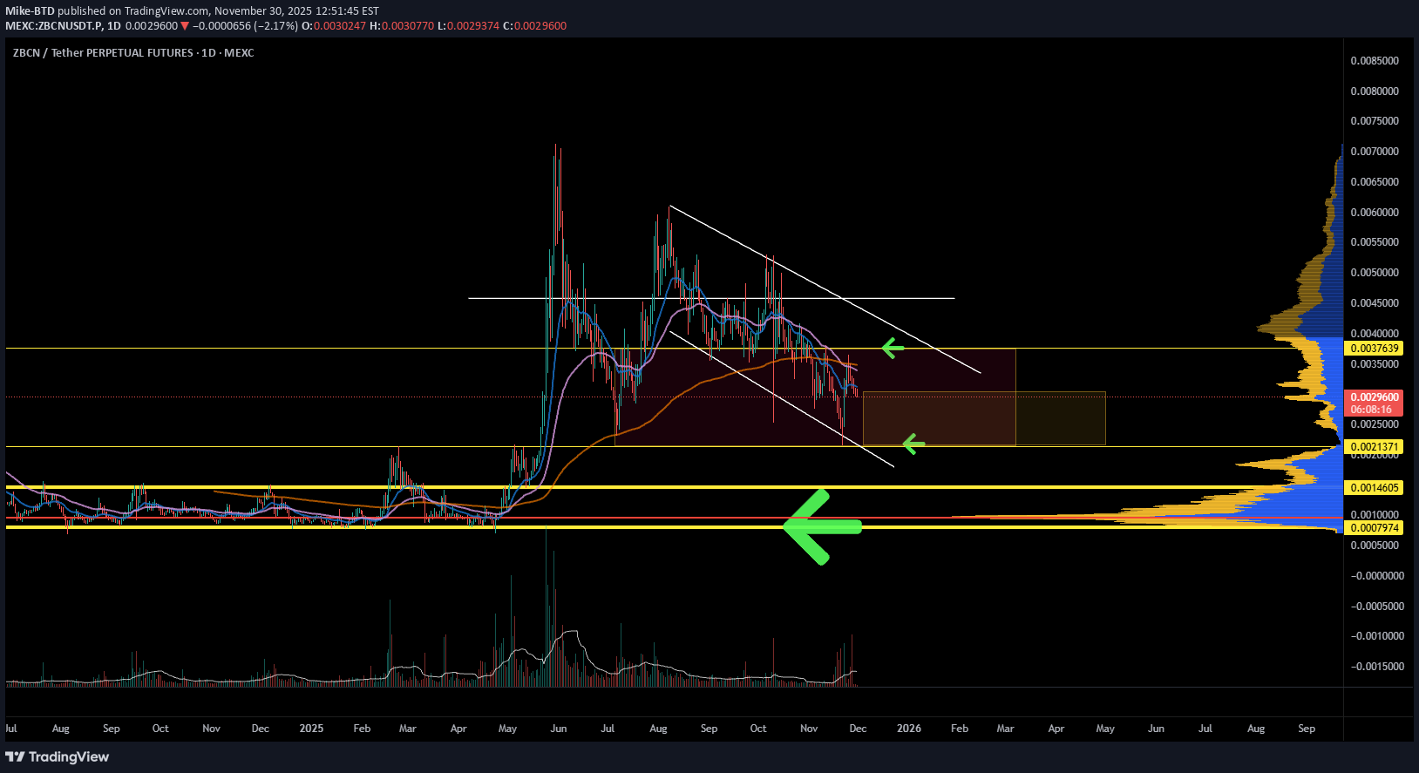Screen dimensions: 1419x773
Task: Select the 0.0014605 price label
Action: tap(1375, 488)
